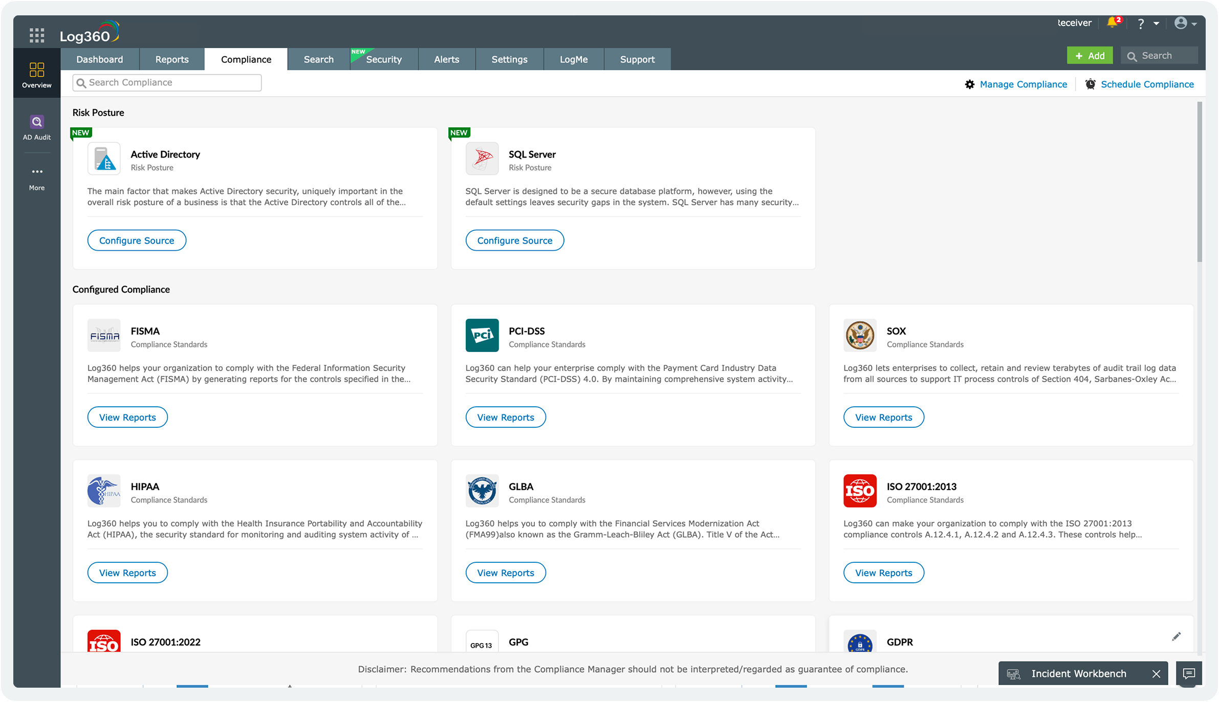Click the green Add button
The height and width of the screenshot is (702, 1219).
click(1090, 56)
